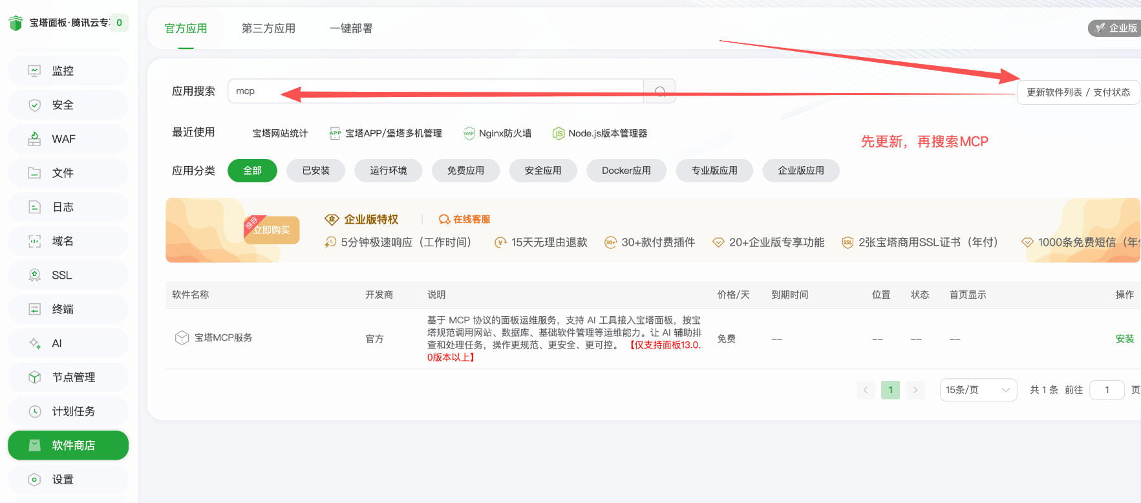Open the 设置 gear icon

coord(35,480)
